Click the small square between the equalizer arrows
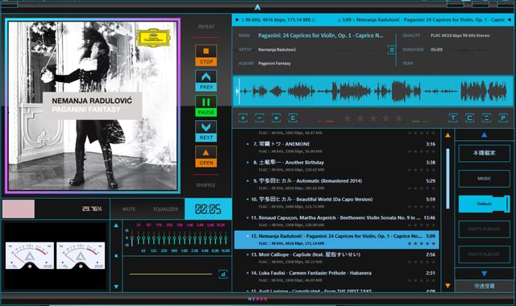The width and height of the screenshot is (516, 306). [116, 255]
